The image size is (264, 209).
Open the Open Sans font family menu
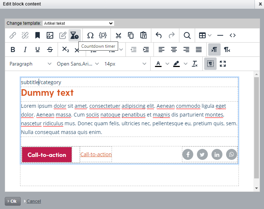tap(78, 64)
